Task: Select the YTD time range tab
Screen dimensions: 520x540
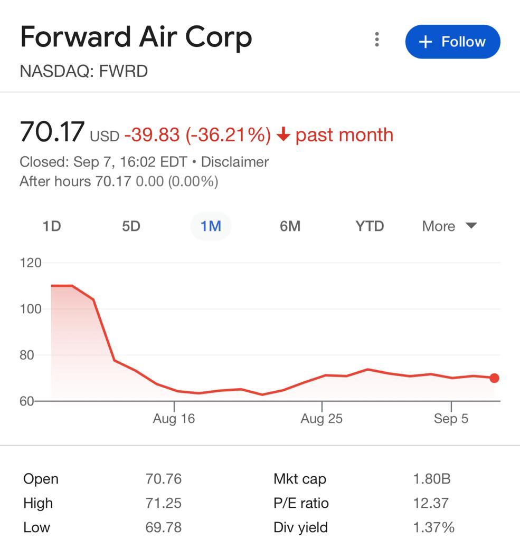Action: point(369,226)
